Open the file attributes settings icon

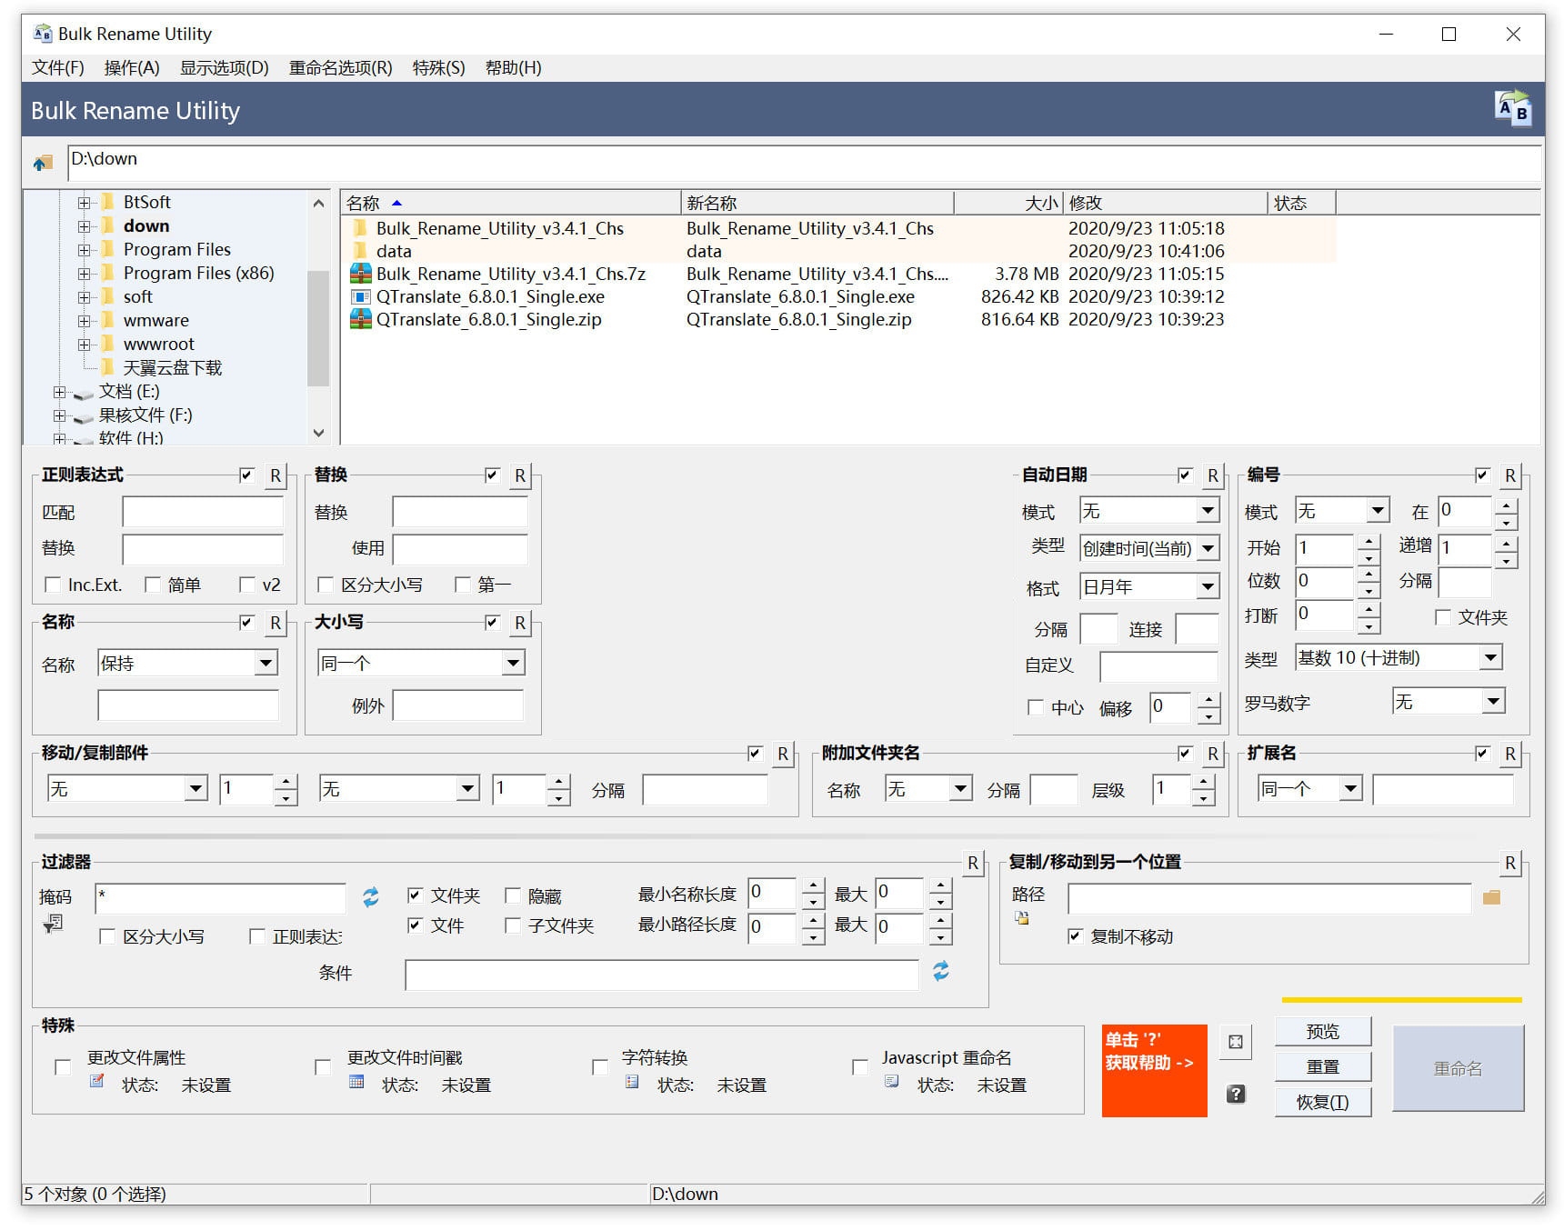coord(96,1082)
